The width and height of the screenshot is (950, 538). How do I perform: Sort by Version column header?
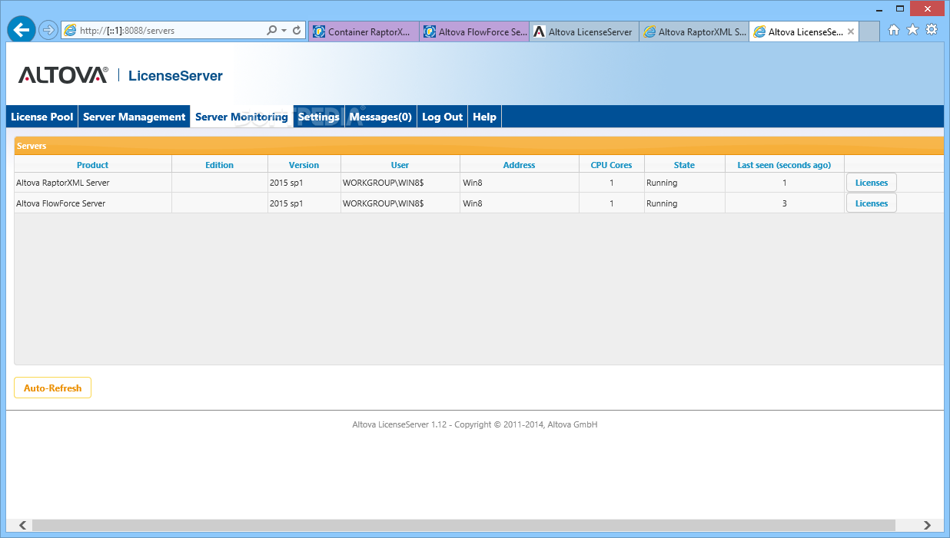tap(304, 165)
